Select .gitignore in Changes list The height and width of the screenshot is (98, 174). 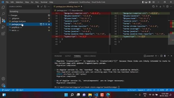29,18
